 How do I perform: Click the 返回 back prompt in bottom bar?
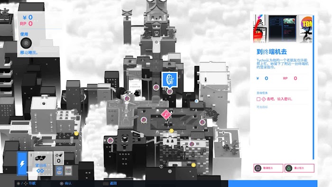pos(113,183)
